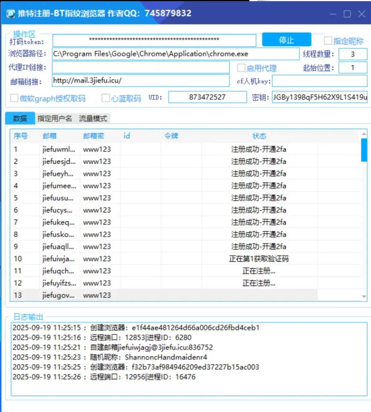This screenshot has height=412, width=371.
Task: Click the 密钥 input field
Action: pyautogui.click(x=319, y=97)
